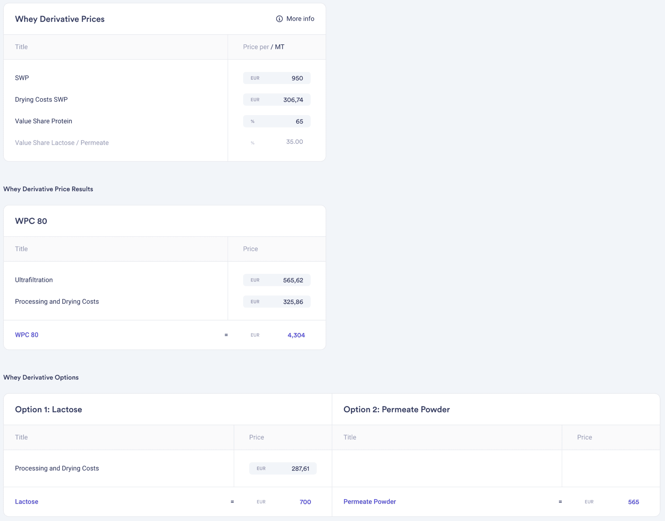Edit Ultrafiltration price field 565,62
Viewport: 665px width, 521px height.
pyautogui.click(x=277, y=280)
